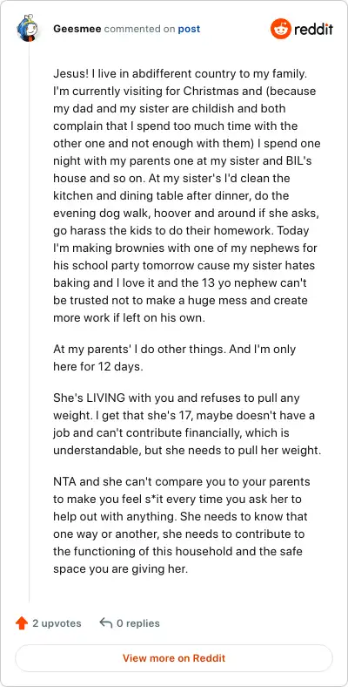
Task: Select the "2 upvotes" count label
Action: pos(57,623)
